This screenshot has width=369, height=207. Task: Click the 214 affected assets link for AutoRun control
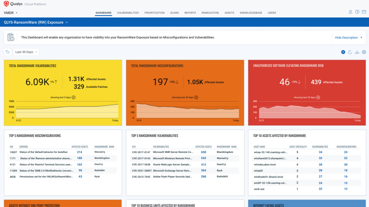(80, 152)
